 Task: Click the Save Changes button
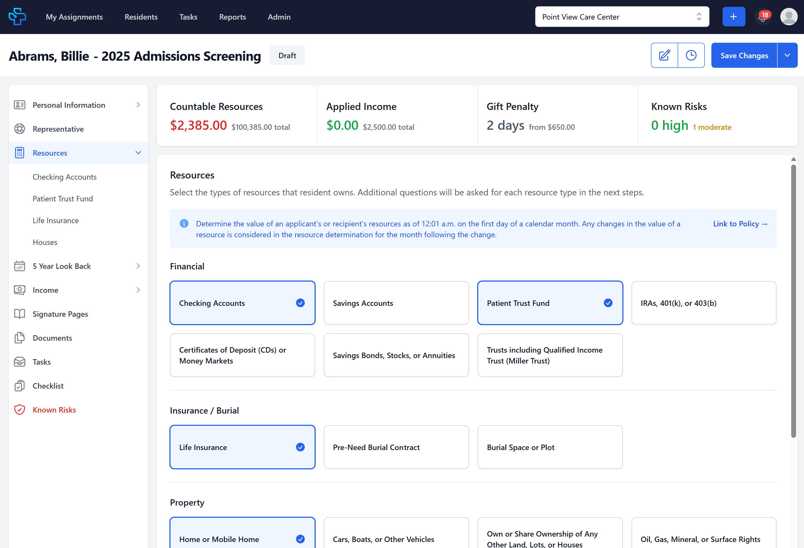tap(744, 55)
